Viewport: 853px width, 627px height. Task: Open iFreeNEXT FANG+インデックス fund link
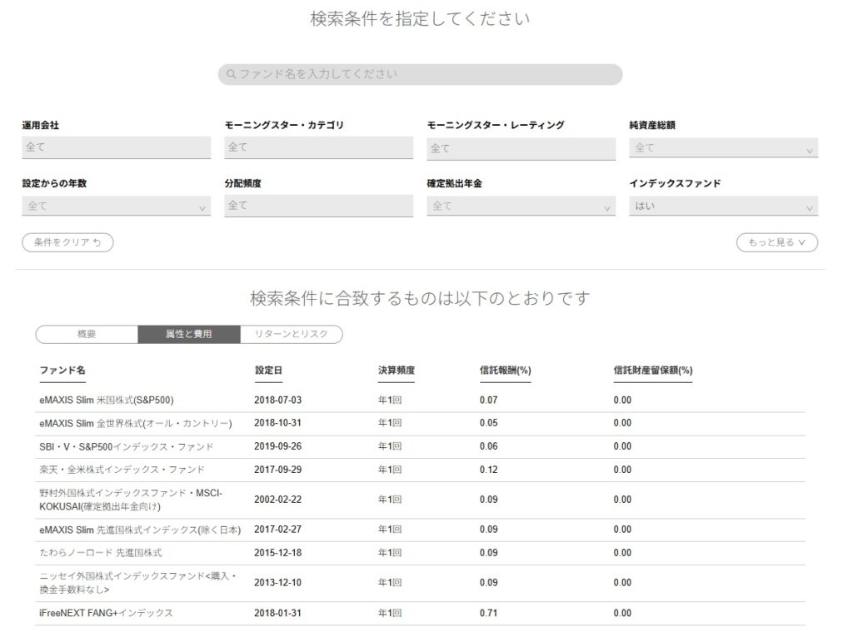[x=106, y=613]
